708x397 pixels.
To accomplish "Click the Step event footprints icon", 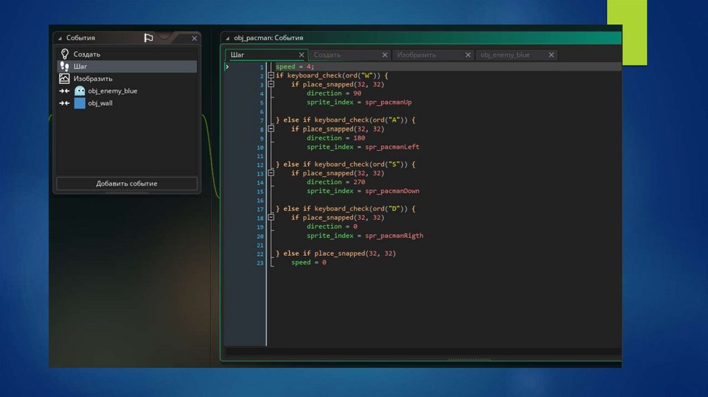I will coord(64,66).
